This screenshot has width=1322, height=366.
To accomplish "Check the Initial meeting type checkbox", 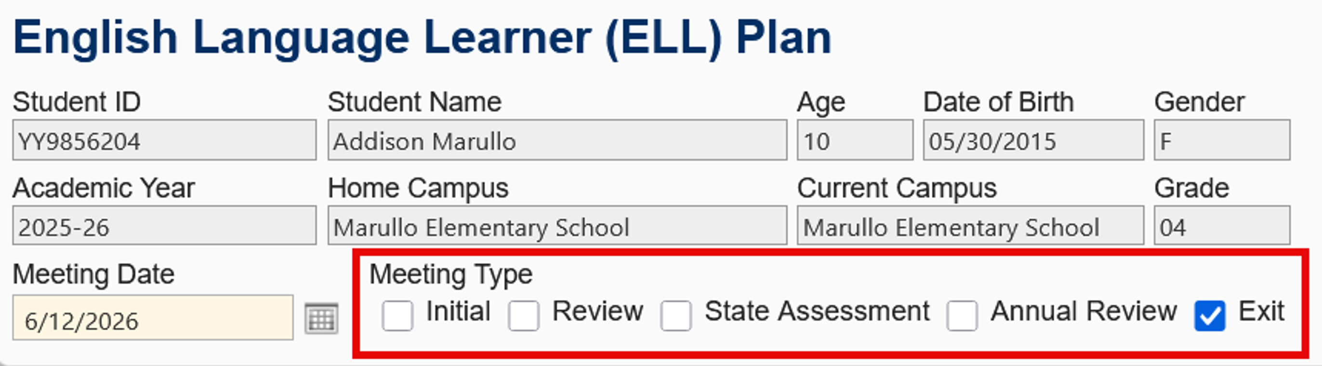I will click(x=399, y=317).
